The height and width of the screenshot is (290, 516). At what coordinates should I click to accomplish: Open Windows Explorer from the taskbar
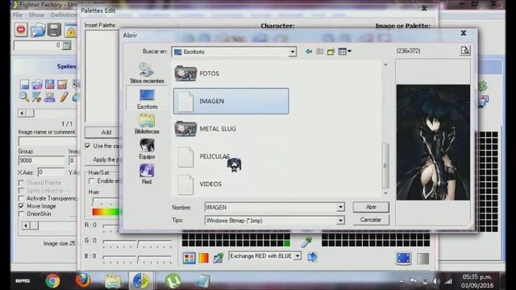pyautogui.click(x=113, y=281)
